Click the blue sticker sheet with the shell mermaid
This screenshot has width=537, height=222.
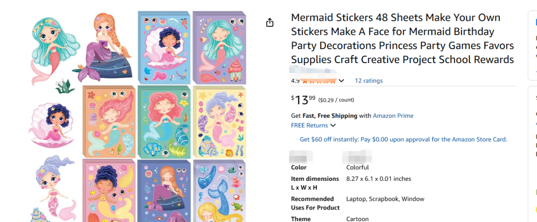coord(163,47)
